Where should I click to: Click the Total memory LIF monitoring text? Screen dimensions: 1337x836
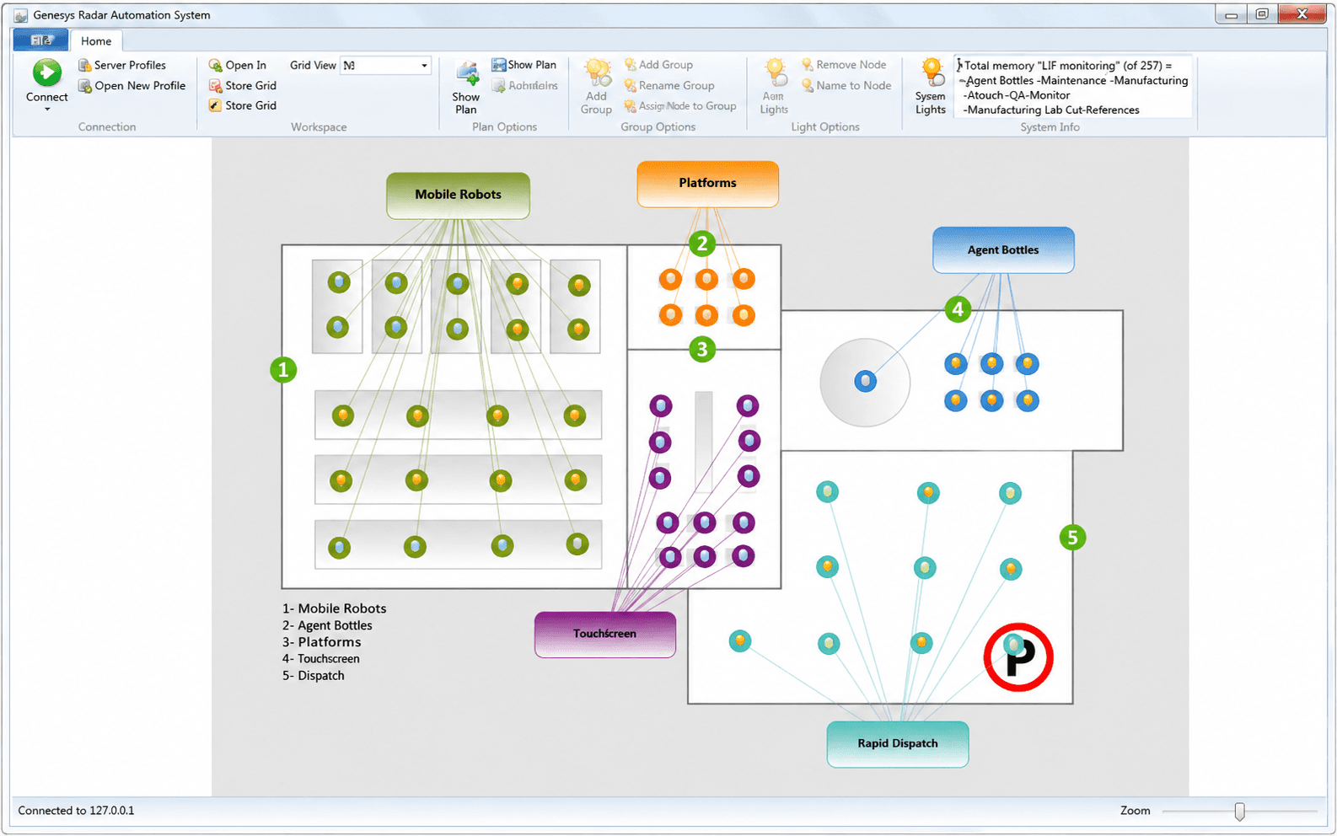1068,65
